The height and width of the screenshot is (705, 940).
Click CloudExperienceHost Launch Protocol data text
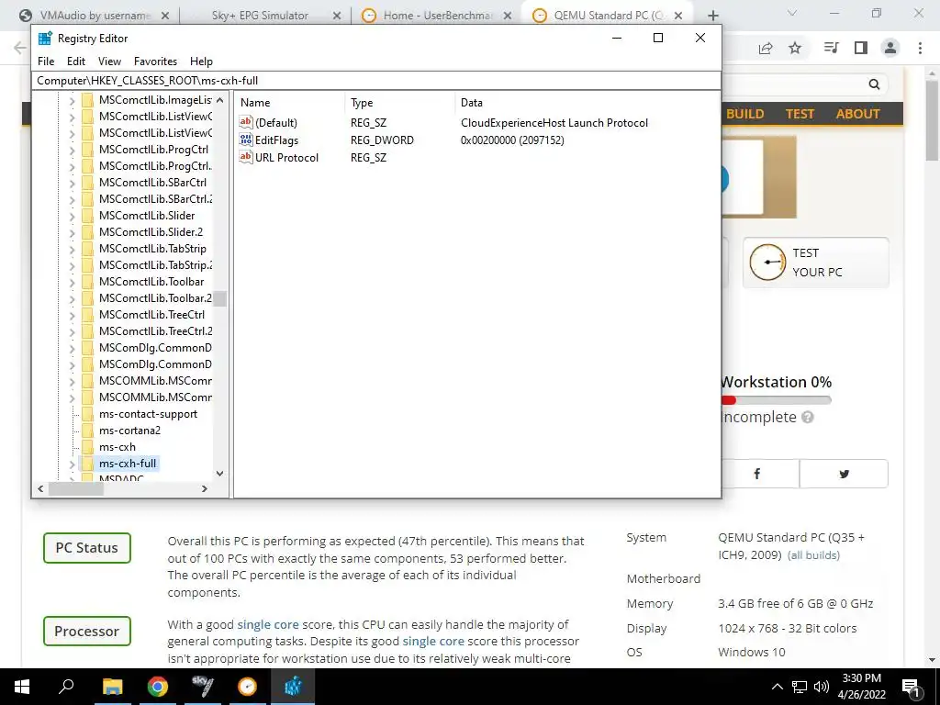(554, 122)
